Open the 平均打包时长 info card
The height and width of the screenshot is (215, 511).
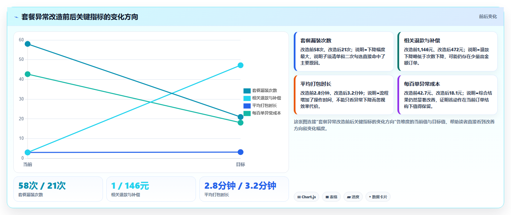[x=344, y=95]
